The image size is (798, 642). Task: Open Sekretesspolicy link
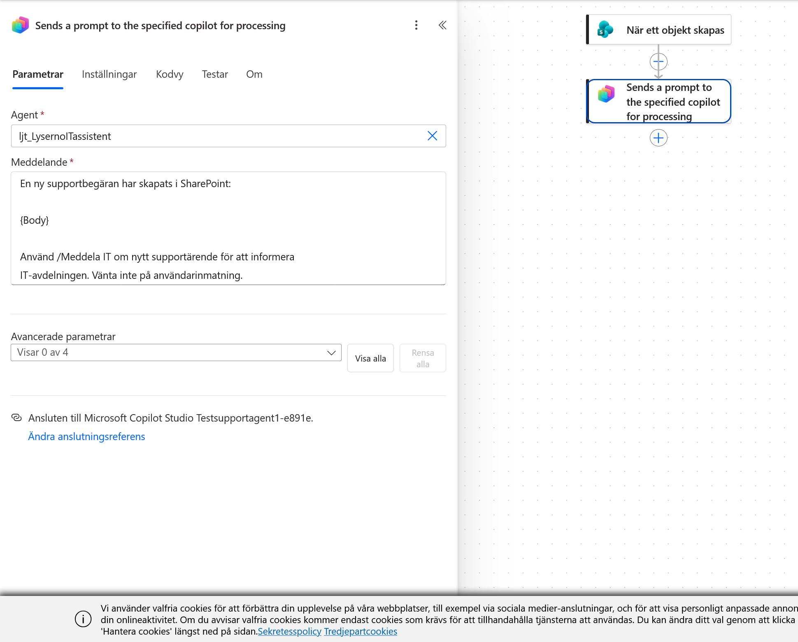(x=289, y=631)
